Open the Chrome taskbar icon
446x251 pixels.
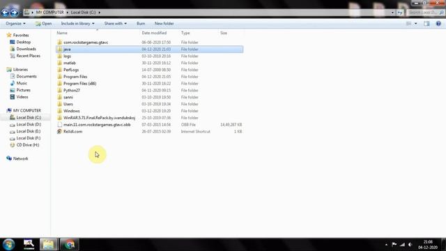point(69,245)
